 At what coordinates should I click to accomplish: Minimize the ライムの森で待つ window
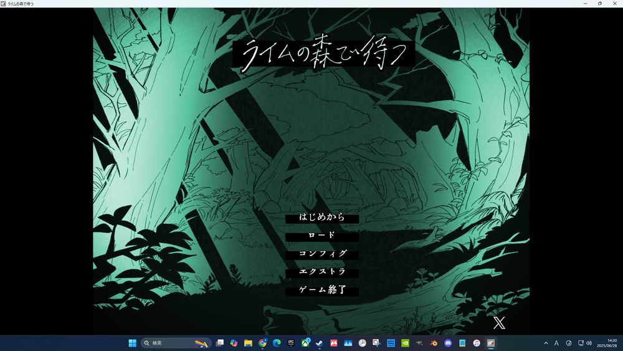click(x=585, y=4)
